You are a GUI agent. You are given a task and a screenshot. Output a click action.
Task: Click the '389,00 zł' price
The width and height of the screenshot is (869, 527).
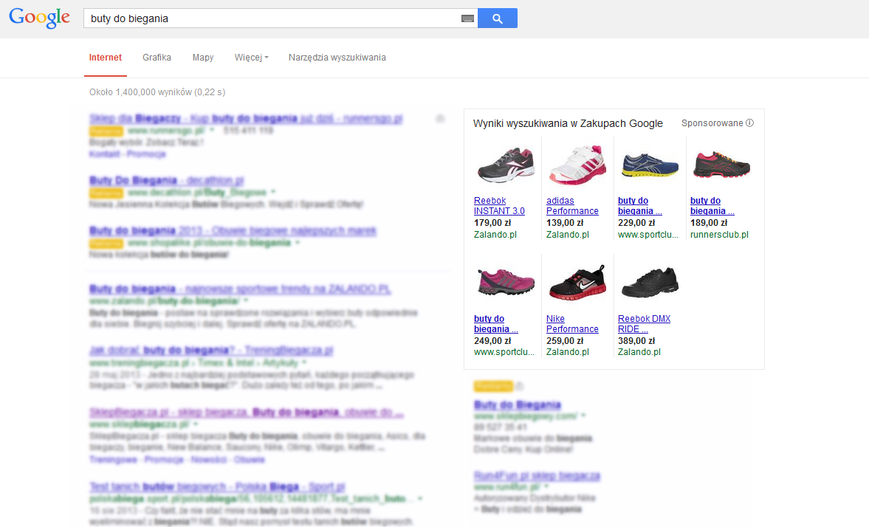coord(636,341)
